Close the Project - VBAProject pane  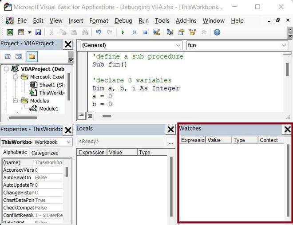coord(68,44)
